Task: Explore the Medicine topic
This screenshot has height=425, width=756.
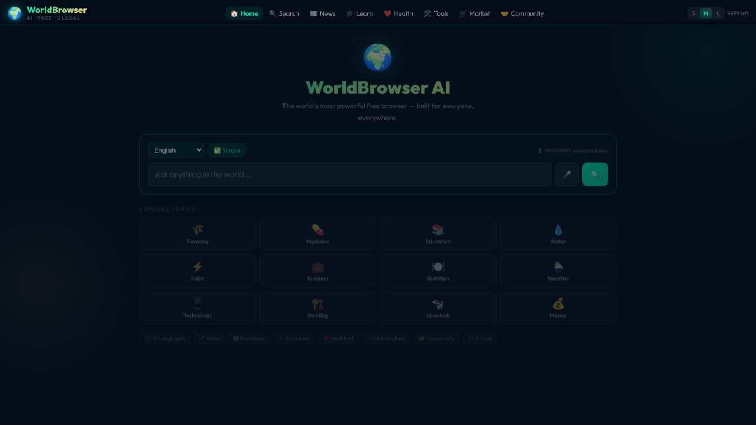Action: click(318, 234)
